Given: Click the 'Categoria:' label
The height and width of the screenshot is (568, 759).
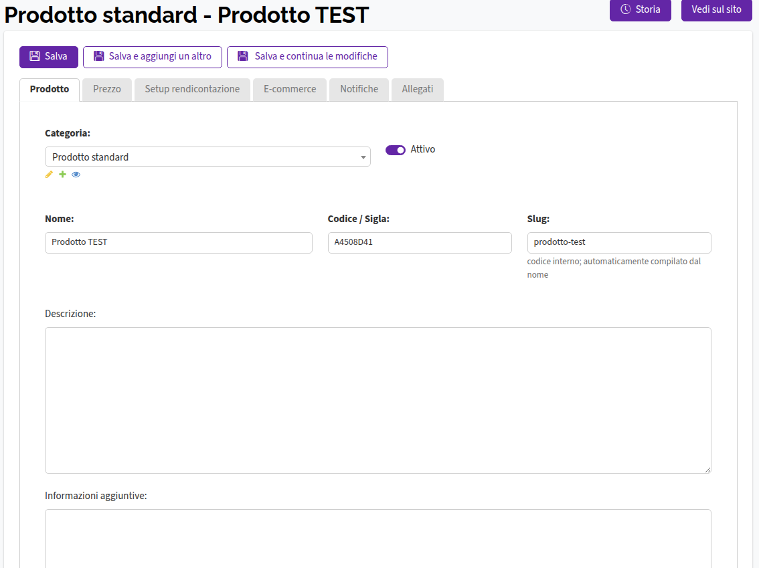Looking at the screenshot, I should pos(68,133).
